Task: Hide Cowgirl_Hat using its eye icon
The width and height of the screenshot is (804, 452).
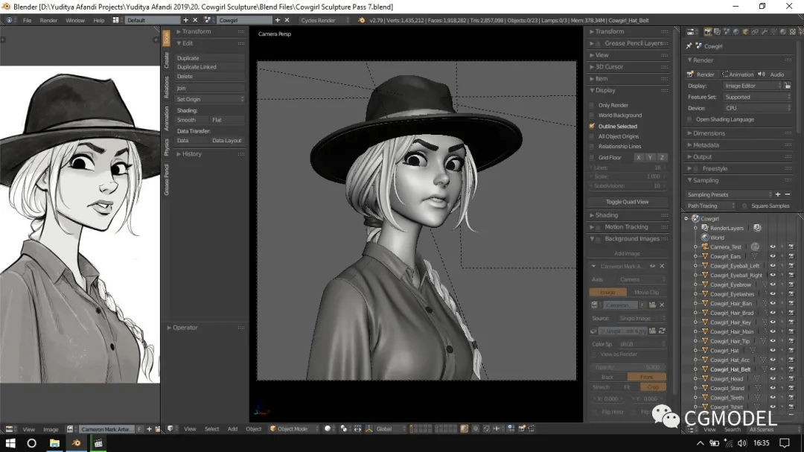Action: (x=773, y=351)
